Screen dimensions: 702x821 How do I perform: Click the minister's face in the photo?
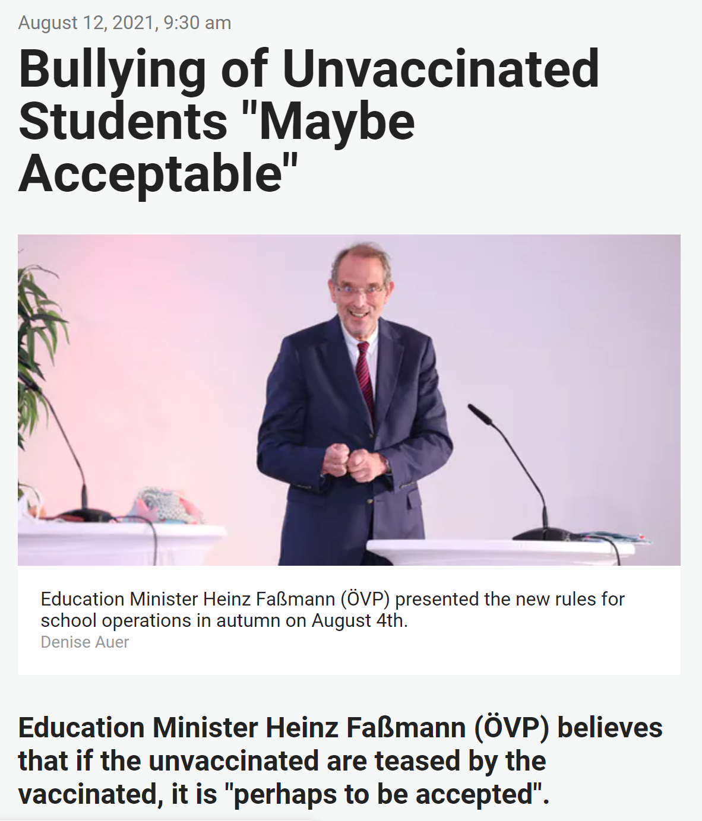click(359, 291)
